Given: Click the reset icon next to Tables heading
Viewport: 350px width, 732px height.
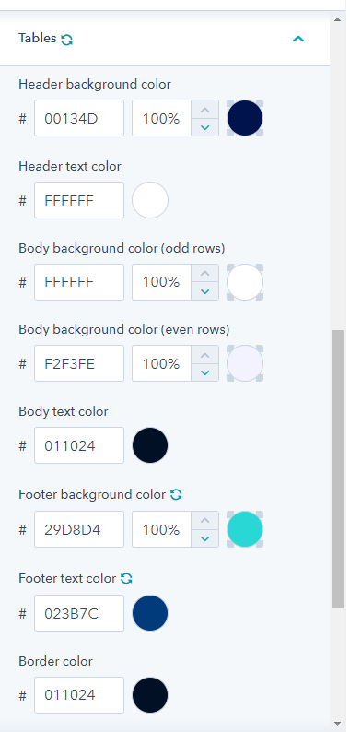Looking at the screenshot, I should click(x=66, y=40).
